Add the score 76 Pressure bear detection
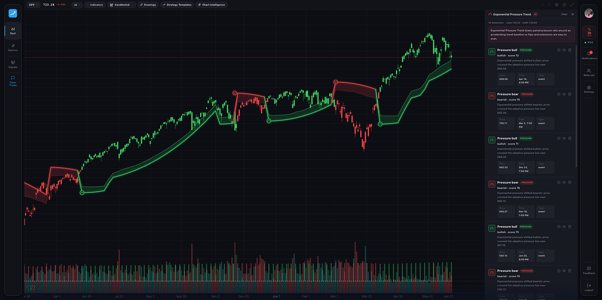This screenshot has width=602, height=300. (558, 182)
